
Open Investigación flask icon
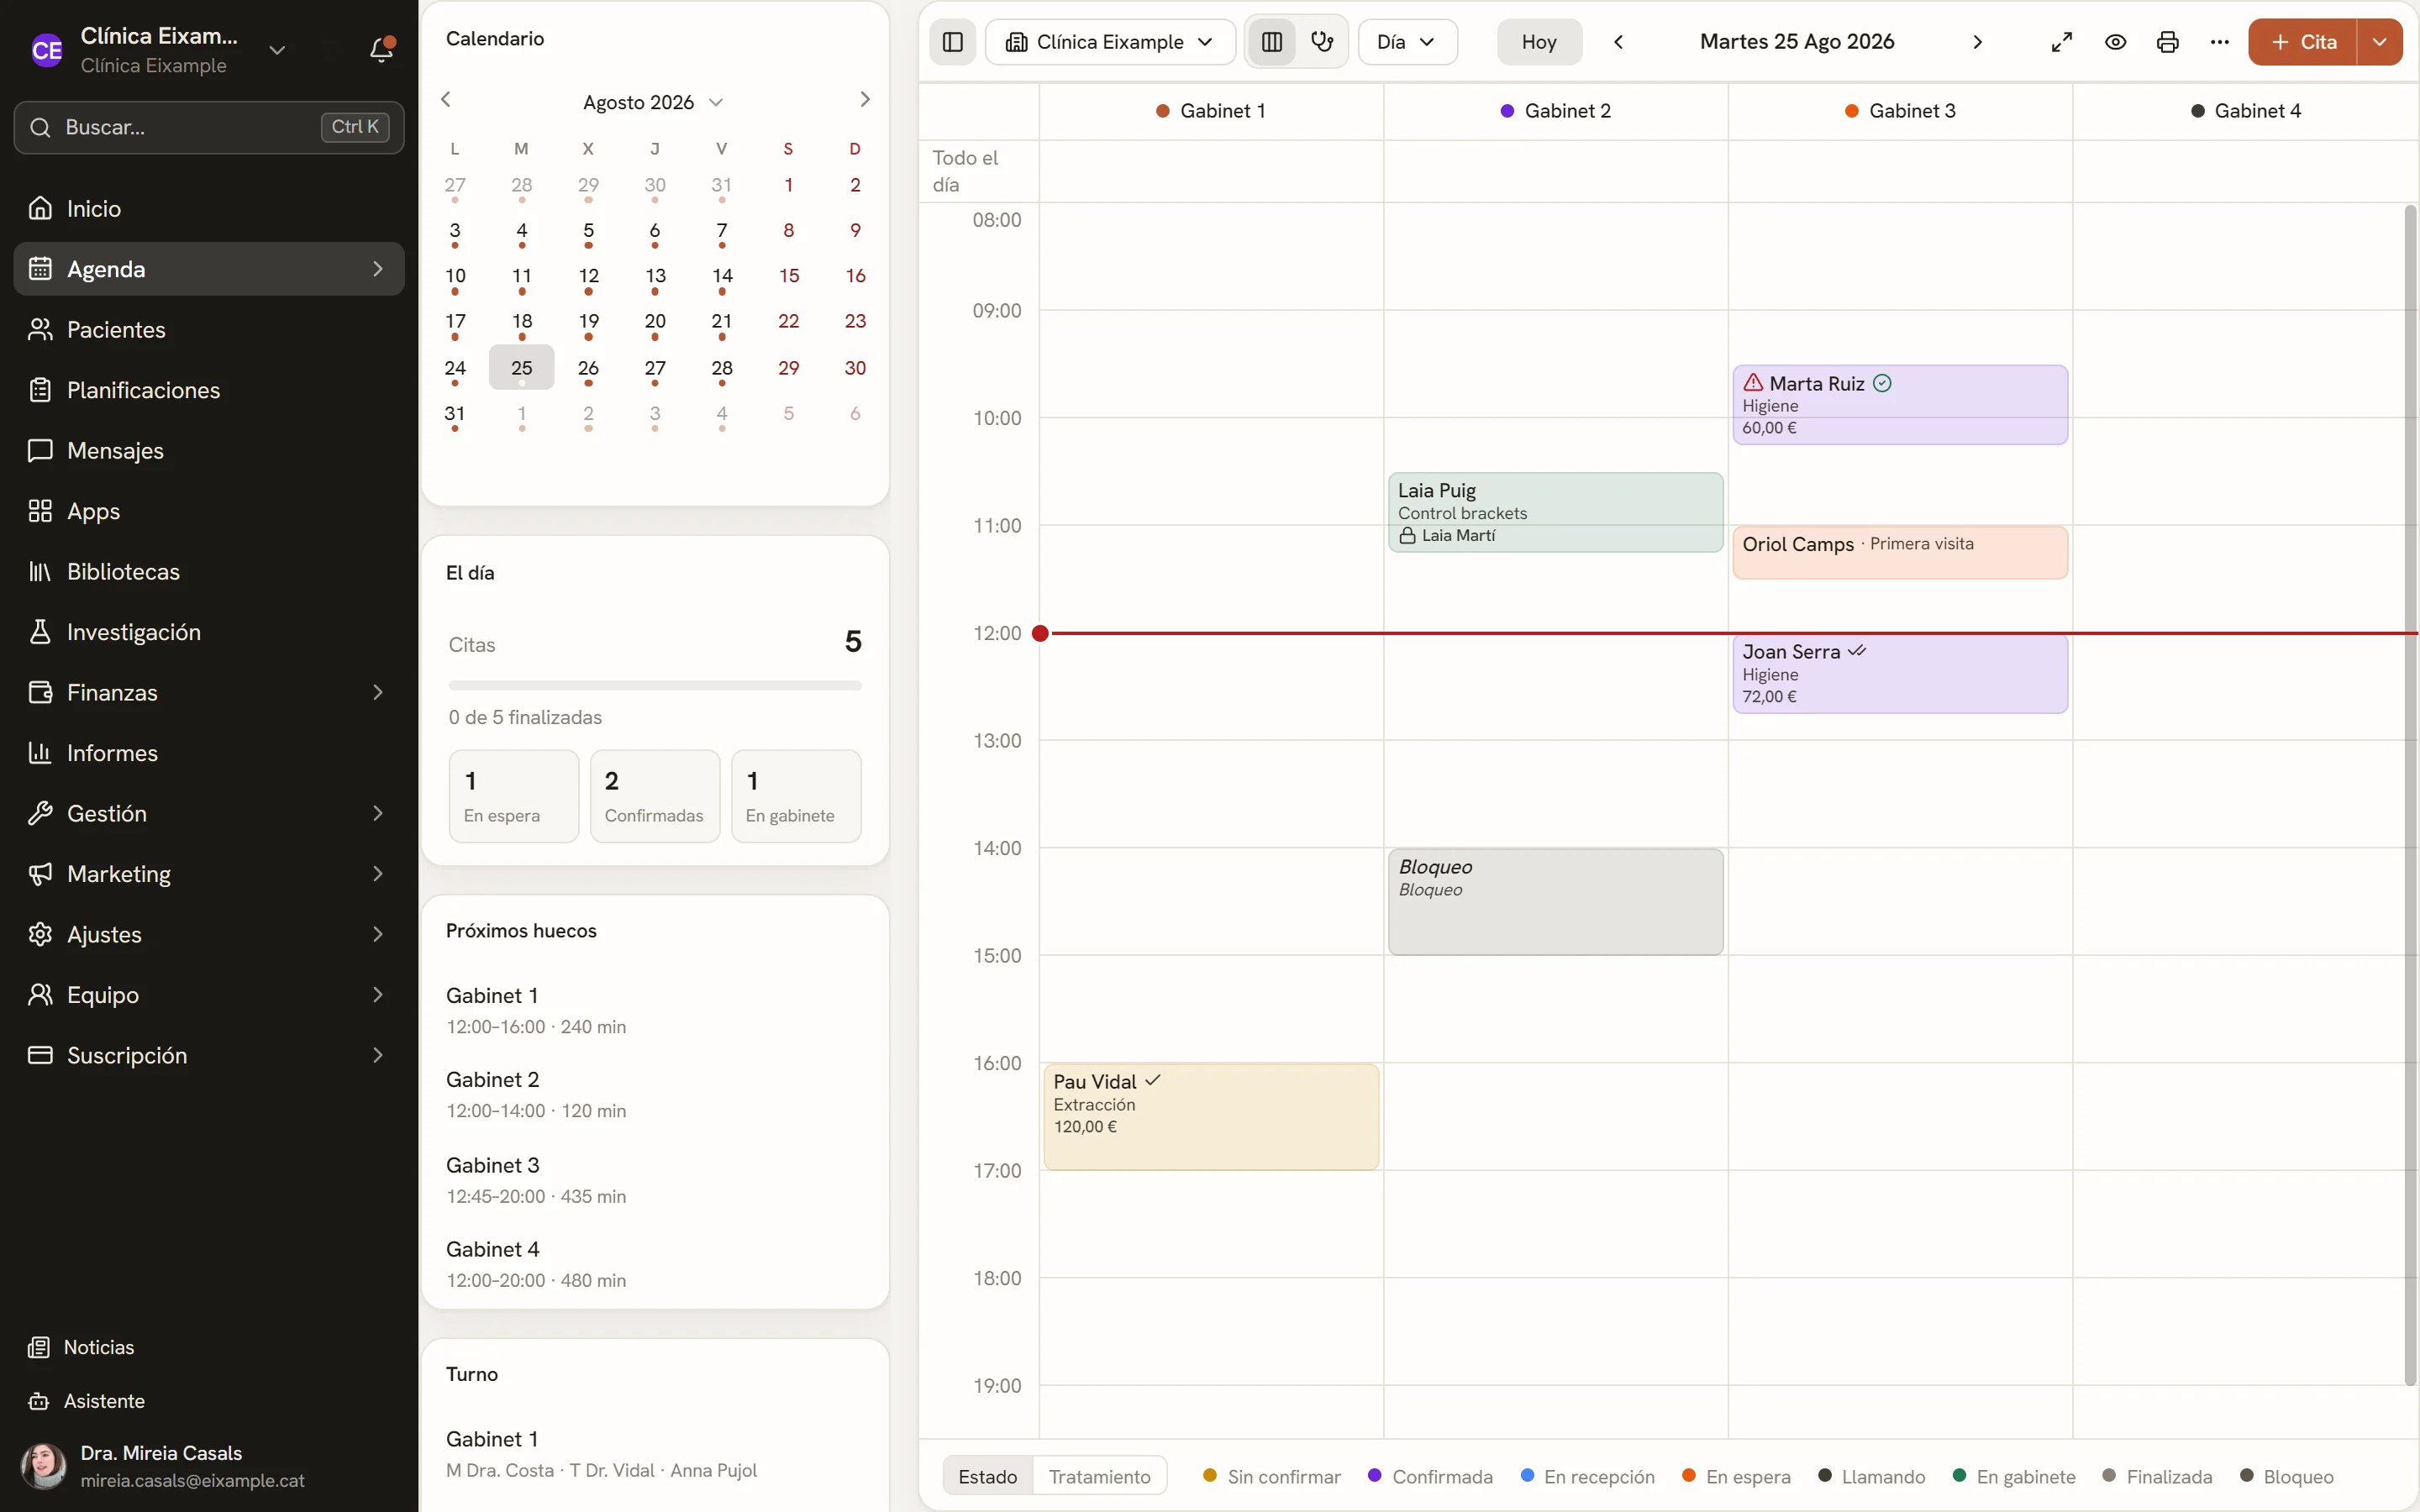tap(40, 632)
